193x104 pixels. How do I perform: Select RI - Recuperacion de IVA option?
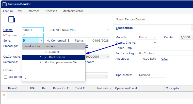pos(54,62)
